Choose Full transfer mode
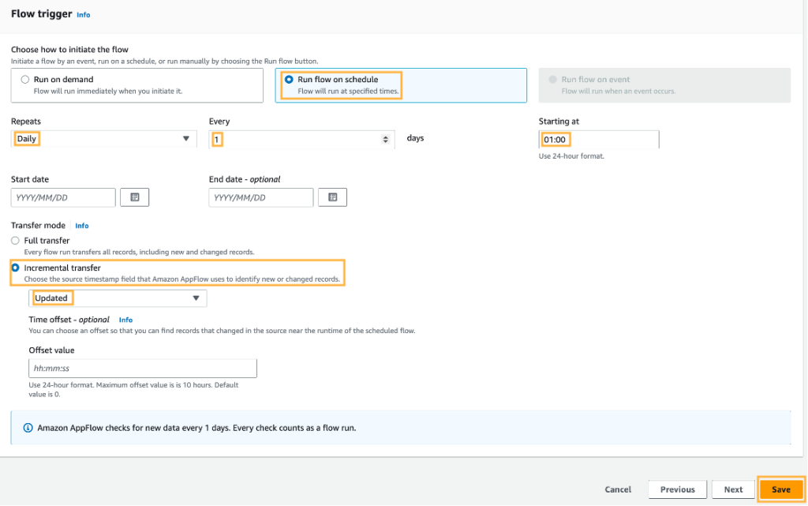This screenshot has width=808, height=506. (14, 240)
